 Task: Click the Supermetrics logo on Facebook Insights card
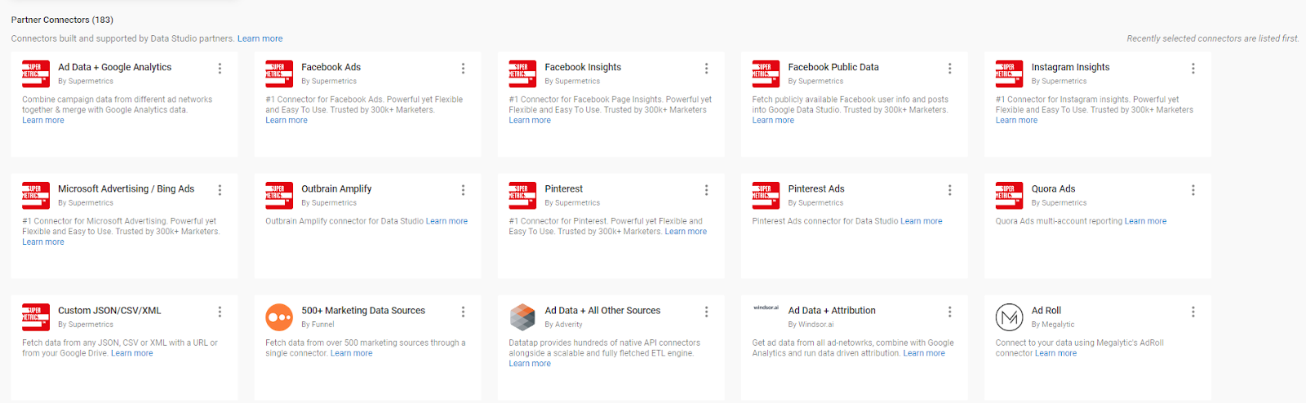click(522, 73)
